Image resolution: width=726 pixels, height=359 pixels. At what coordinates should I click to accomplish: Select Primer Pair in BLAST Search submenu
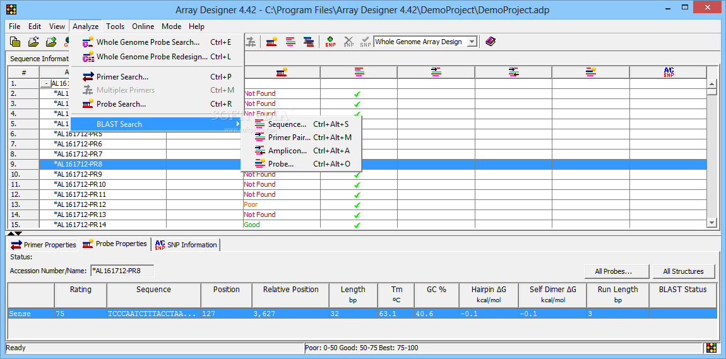[x=301, y=138]
